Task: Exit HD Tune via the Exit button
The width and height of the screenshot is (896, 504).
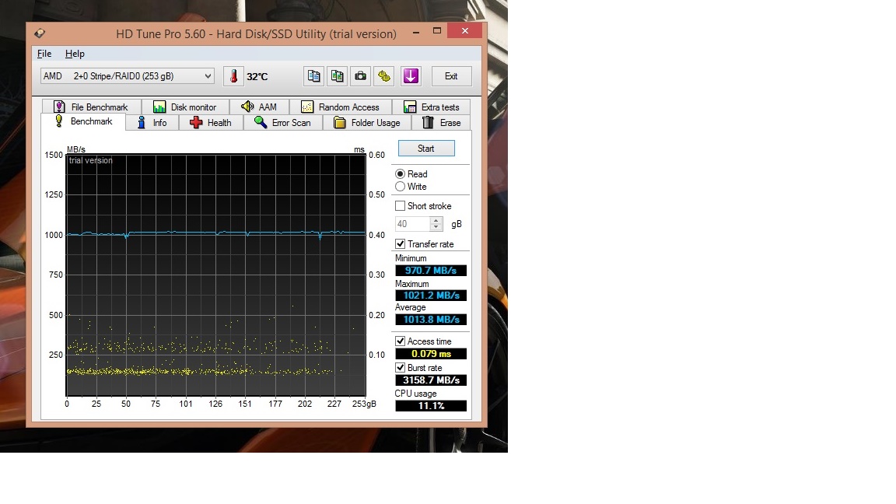Action: [451, 76]
